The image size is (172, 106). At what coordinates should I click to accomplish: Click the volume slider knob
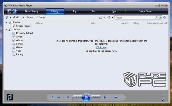pos(116,97)
